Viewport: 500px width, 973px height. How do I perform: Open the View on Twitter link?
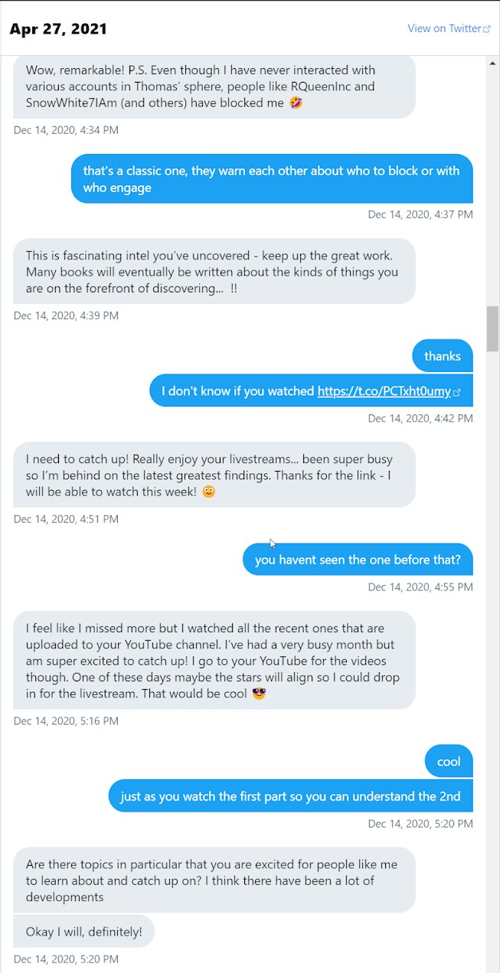[x=444, y=28]
